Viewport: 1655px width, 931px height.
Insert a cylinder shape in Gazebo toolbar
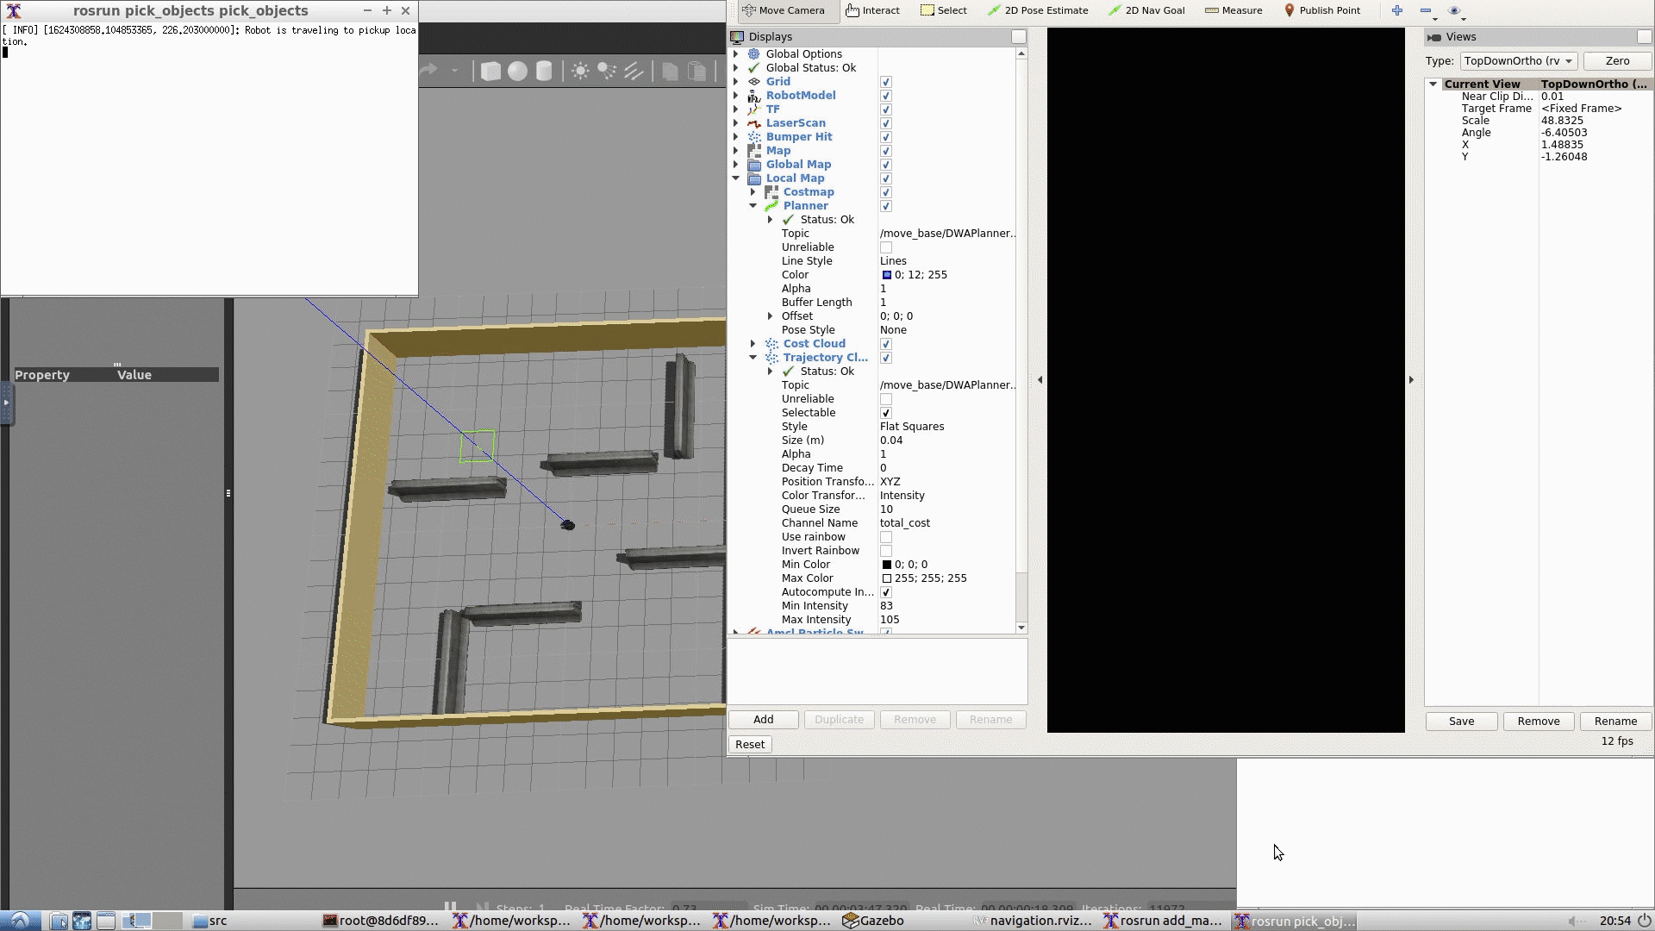point(544,72)
